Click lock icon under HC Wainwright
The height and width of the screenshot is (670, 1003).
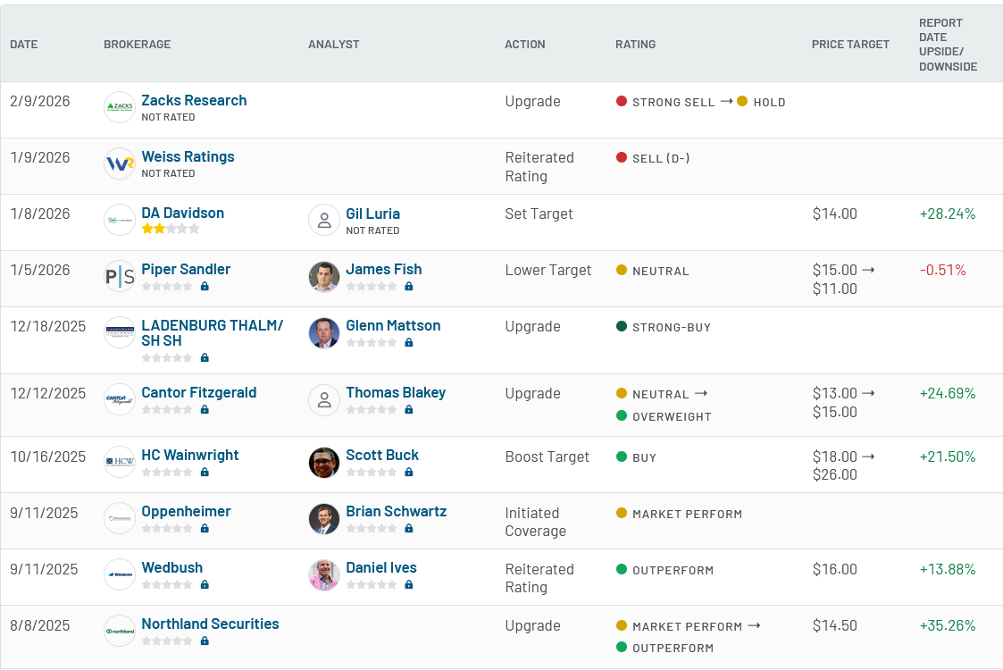205,473
